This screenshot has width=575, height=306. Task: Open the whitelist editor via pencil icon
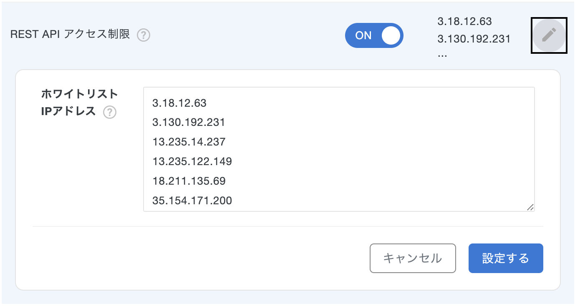(x=549, y=35)
